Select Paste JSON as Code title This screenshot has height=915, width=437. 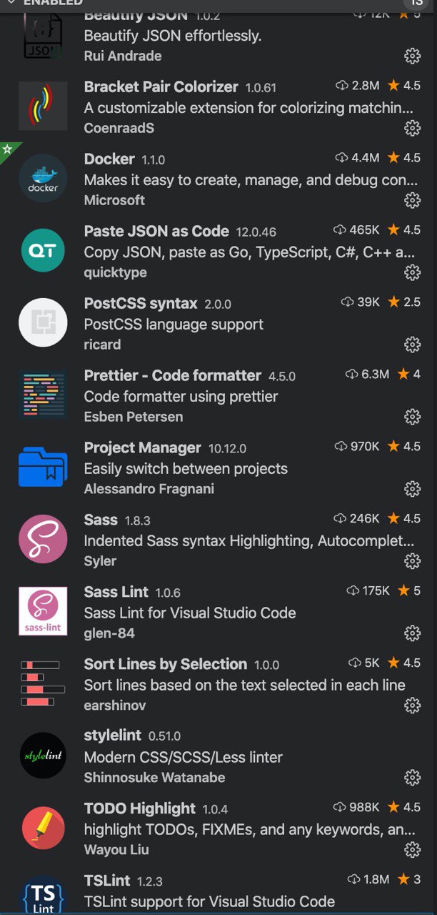click(156, 231)
